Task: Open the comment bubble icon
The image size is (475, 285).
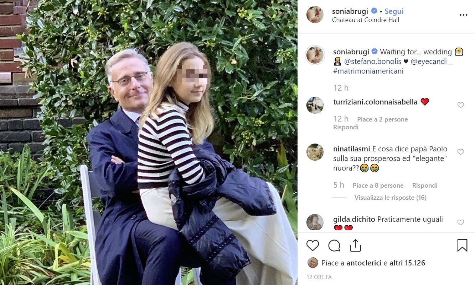Action: pos(334,246)
